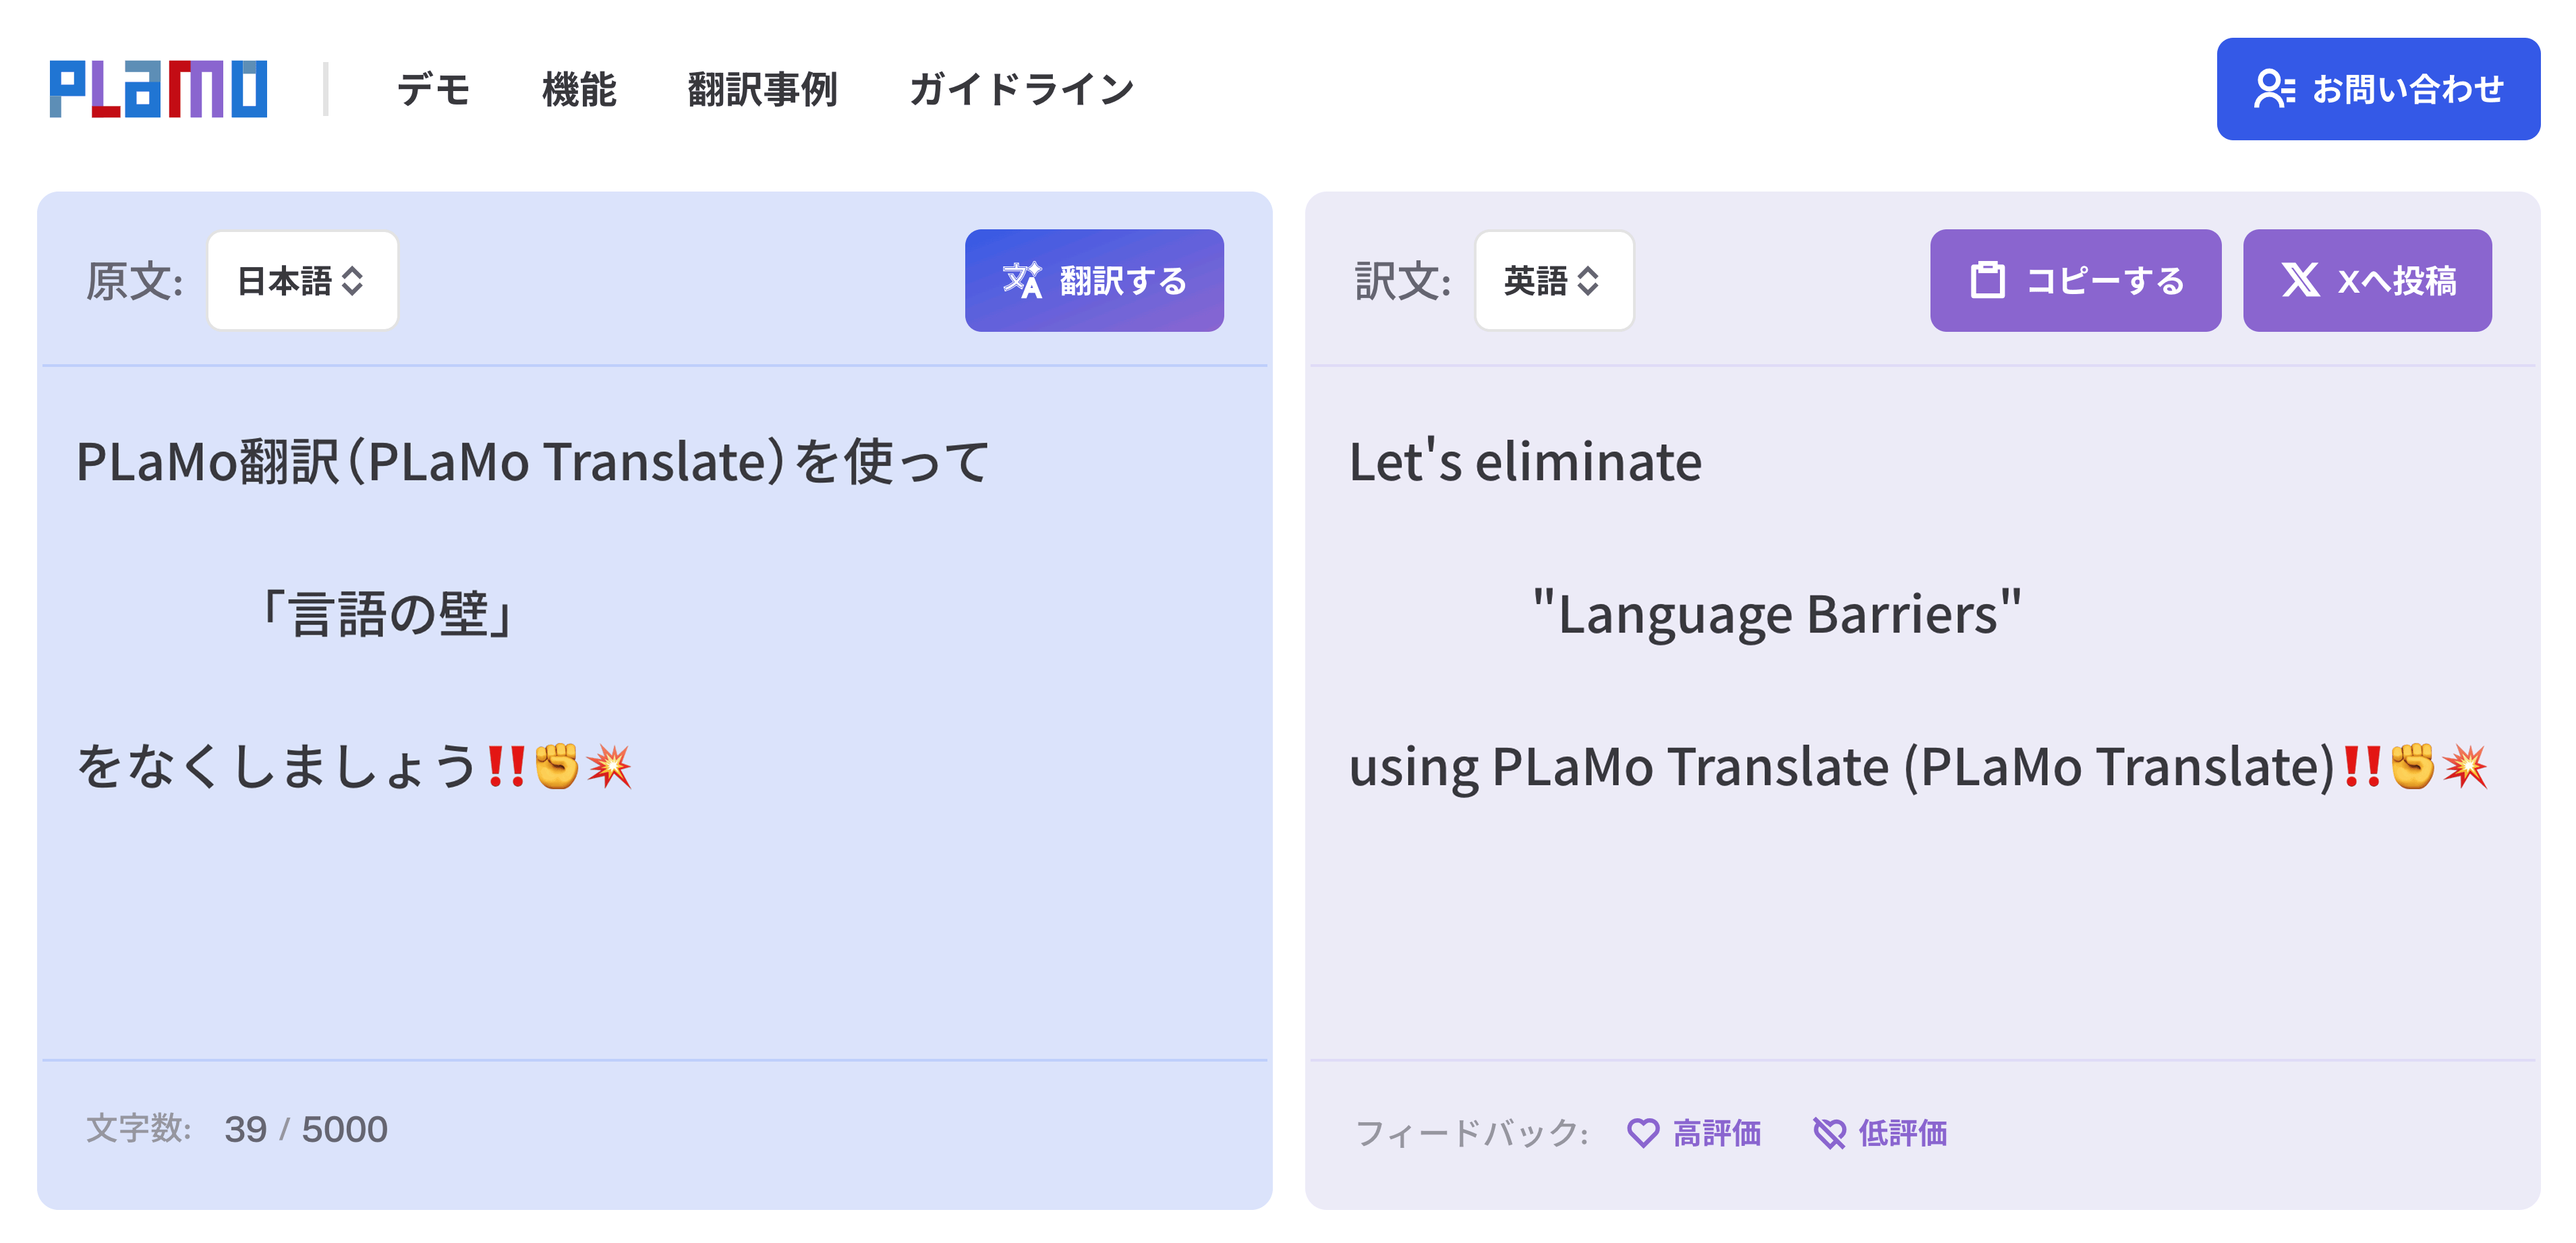Open the 翻訳事例 navigation link

tap(762, 90)
